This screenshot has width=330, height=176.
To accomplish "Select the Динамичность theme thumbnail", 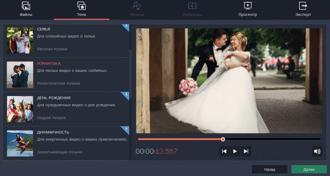I will point(20,143).
